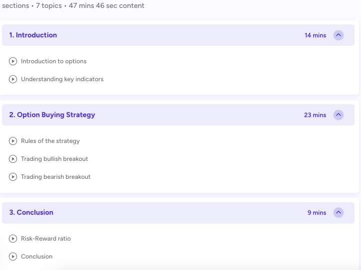This screenshot has width=361, height=270.
Task: Collapse the Introduction section chevron
Action: click(339, 35)
